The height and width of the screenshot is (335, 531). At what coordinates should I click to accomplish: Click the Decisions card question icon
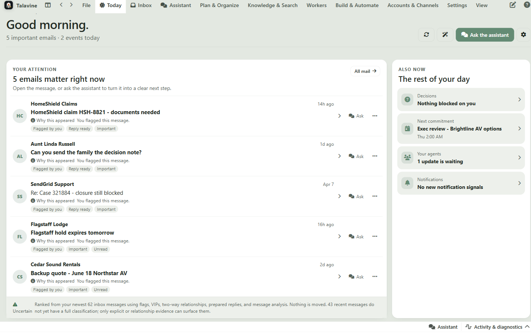pyautogui.click(x=407, y=100)
